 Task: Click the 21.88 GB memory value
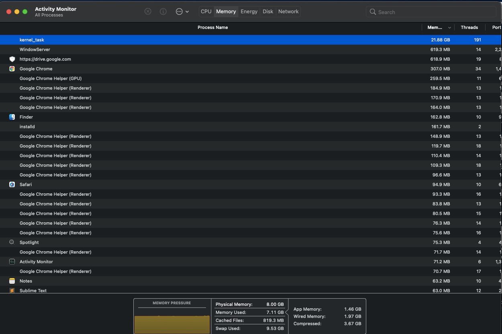point(440,40)
